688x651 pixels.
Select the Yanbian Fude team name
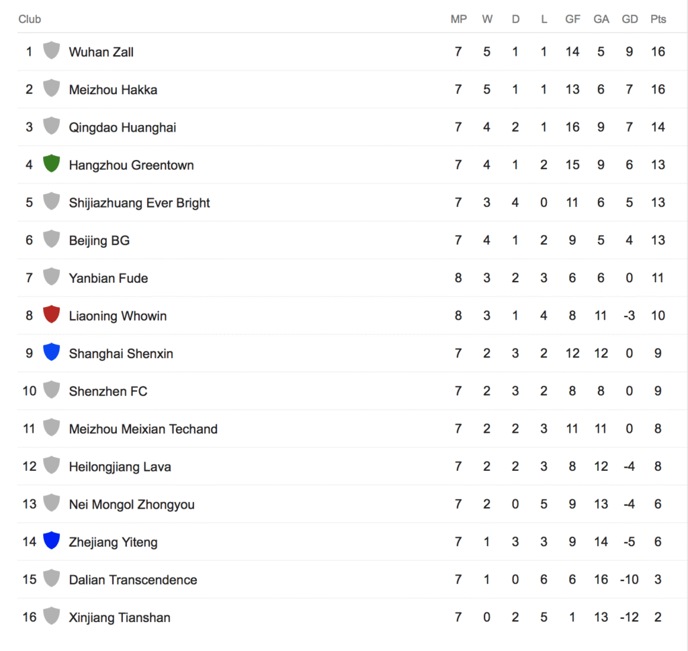[108, 278]
